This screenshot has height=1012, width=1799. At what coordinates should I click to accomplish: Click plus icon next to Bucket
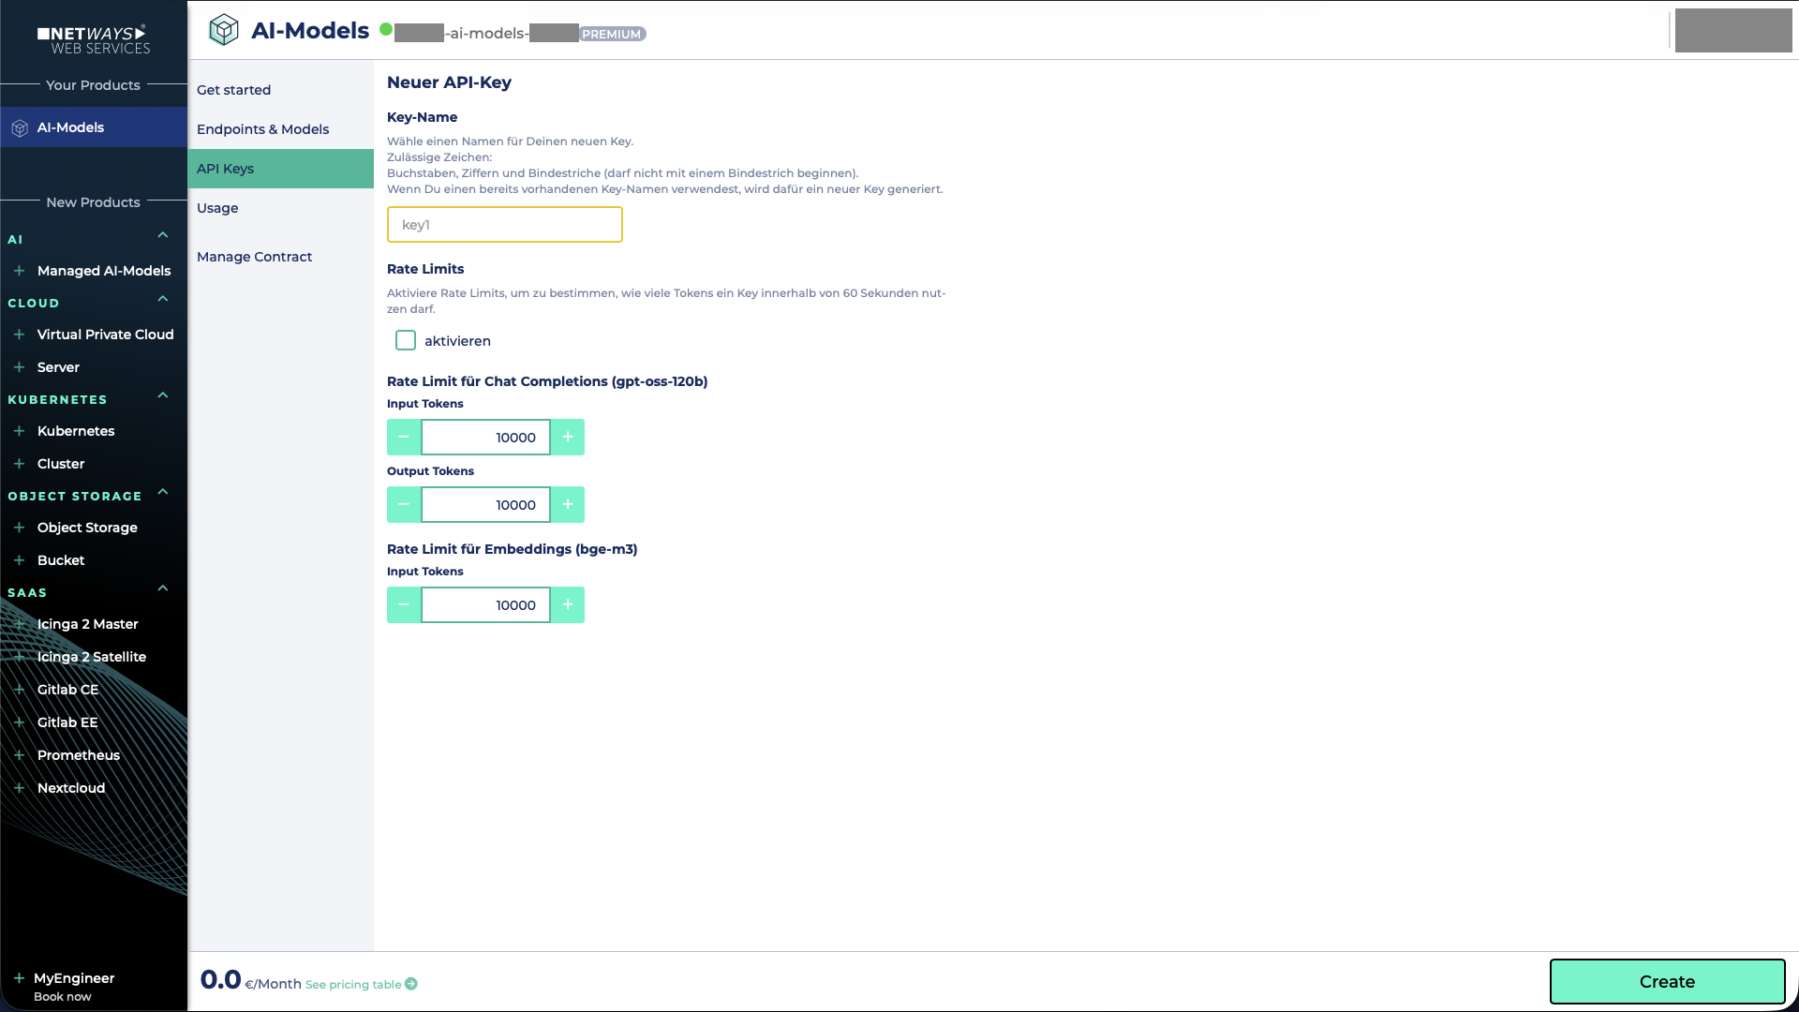[19, 560]
